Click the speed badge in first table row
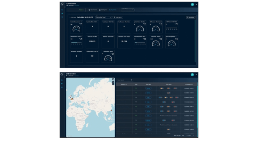This screenshot has height=142, width=253. [x=148, y=88]
